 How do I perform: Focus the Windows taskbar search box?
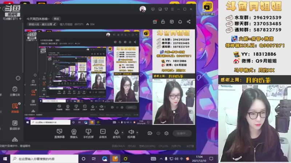44,159
